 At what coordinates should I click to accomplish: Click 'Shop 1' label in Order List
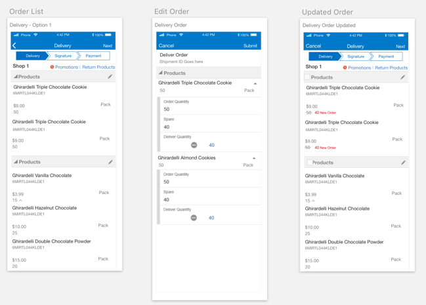coord(20,66)
